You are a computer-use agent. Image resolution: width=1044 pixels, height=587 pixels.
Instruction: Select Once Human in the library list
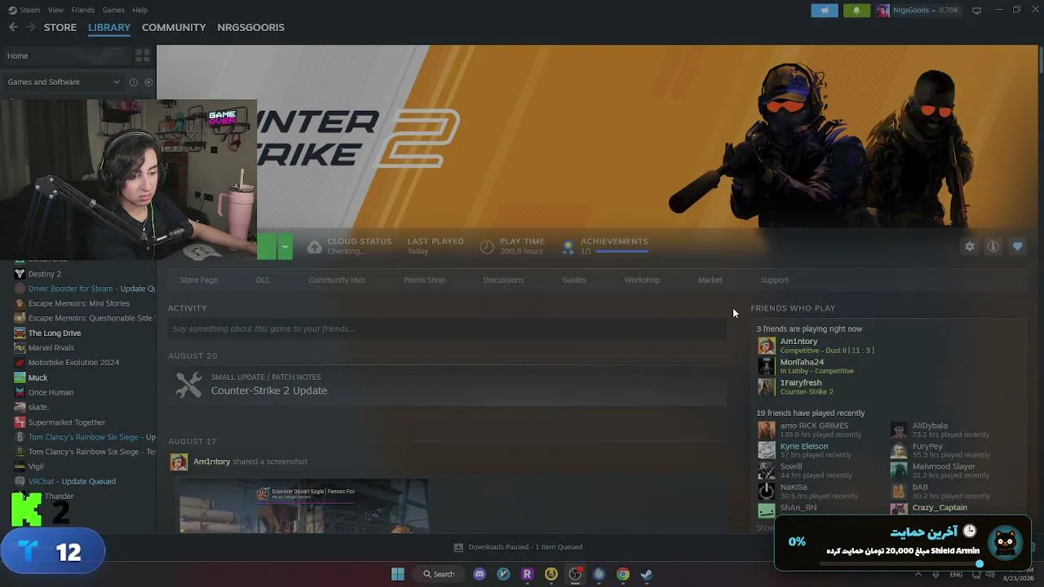pyautogui.click(x=51, y=392)
